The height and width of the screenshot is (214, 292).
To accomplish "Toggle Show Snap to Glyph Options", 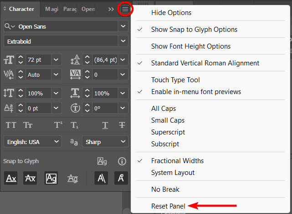I will tap(194, 30).
